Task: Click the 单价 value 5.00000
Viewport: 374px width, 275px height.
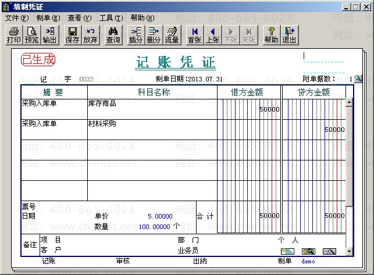Action: (160, 216)
